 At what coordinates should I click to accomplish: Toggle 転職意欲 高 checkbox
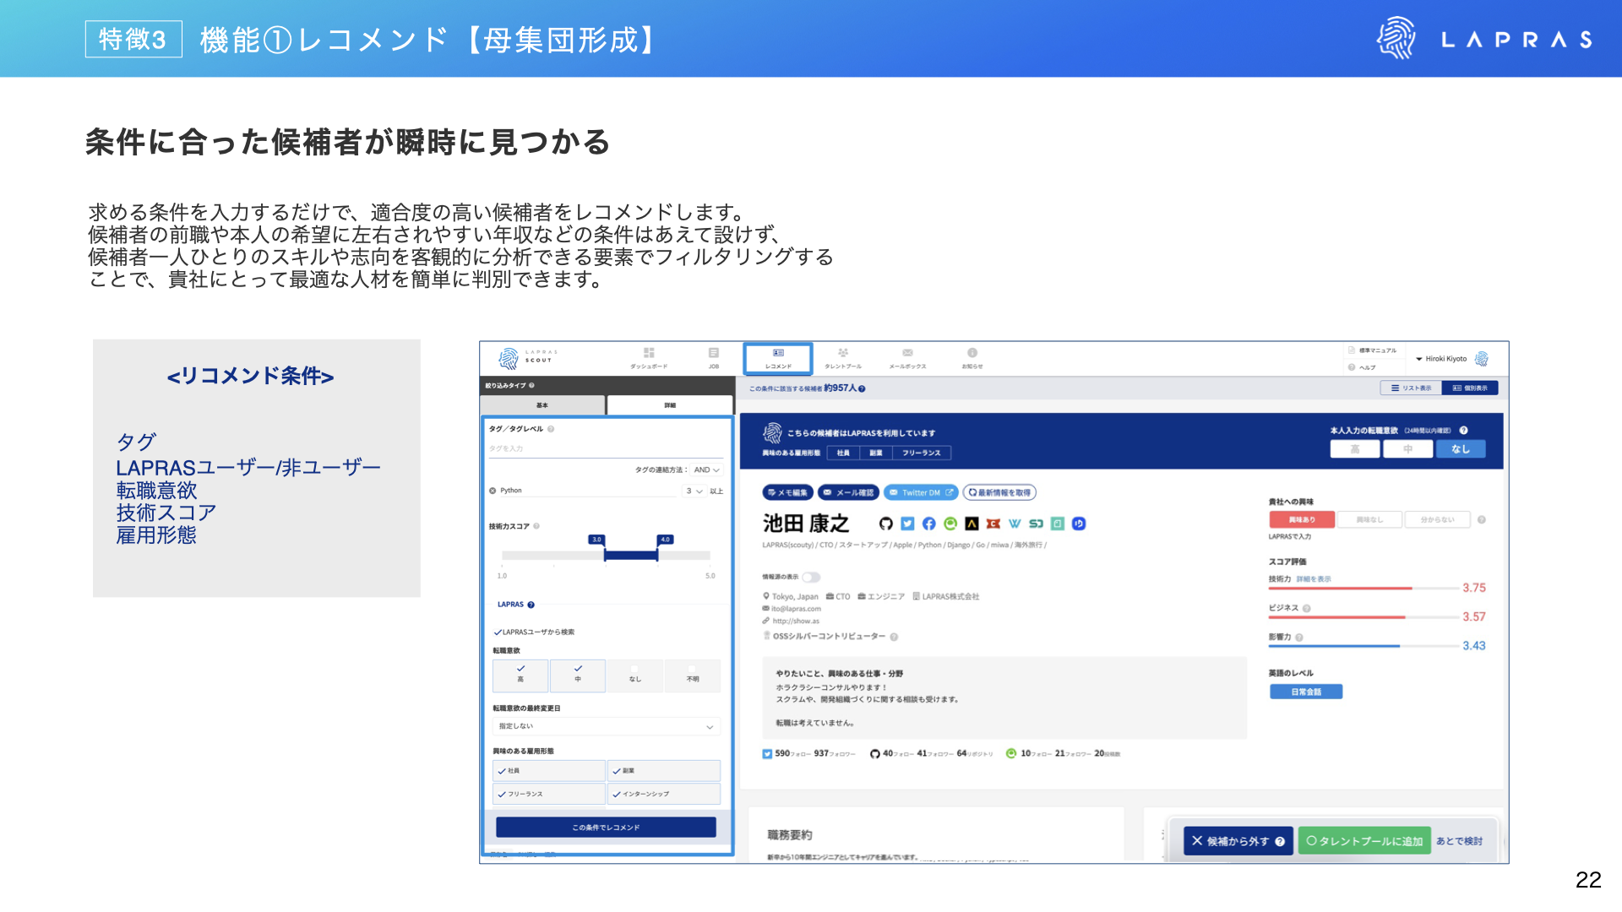(520, 675)
